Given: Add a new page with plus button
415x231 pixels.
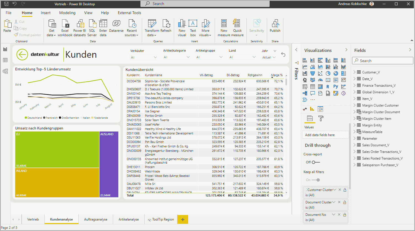Looking at the screenshot, I should click(183, 219).
